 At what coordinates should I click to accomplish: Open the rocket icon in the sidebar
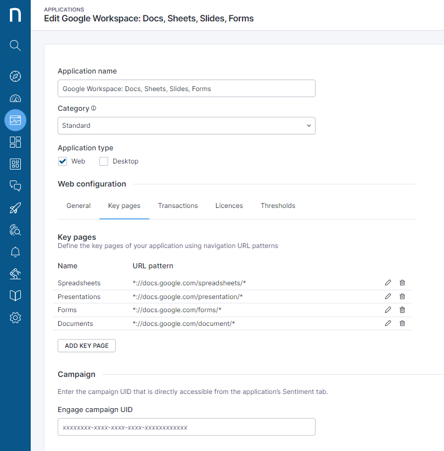(15, 208)
